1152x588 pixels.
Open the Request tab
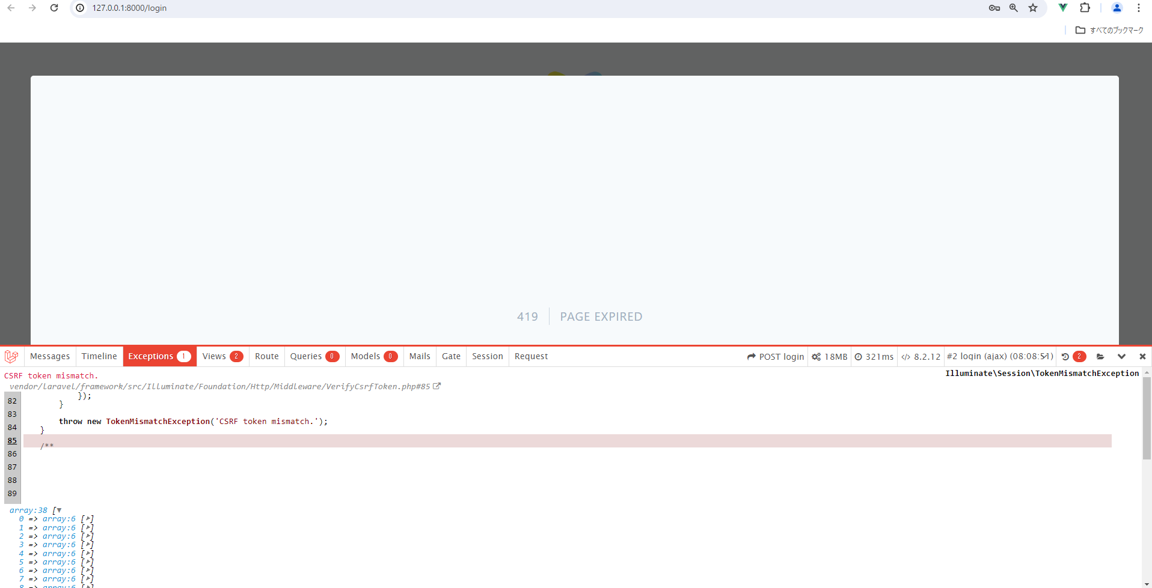coord(532,356)
